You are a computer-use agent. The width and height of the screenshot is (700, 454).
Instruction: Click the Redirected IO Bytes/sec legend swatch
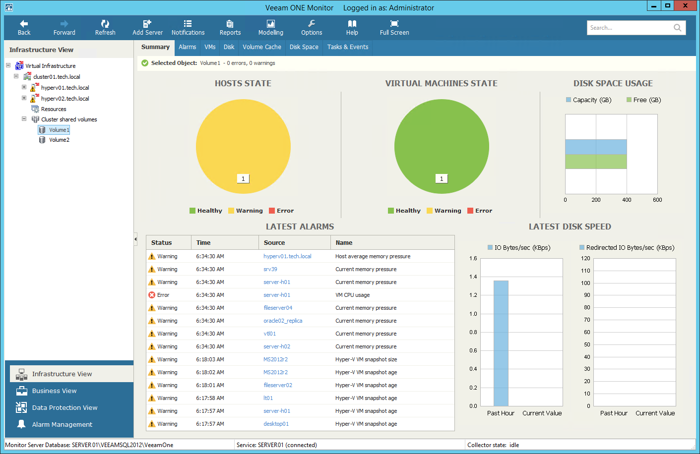tap(582, 247)
